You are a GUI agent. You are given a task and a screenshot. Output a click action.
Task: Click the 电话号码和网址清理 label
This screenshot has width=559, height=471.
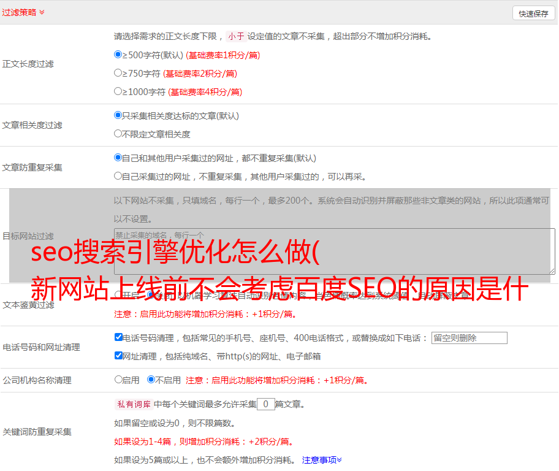tap(41, 347)
